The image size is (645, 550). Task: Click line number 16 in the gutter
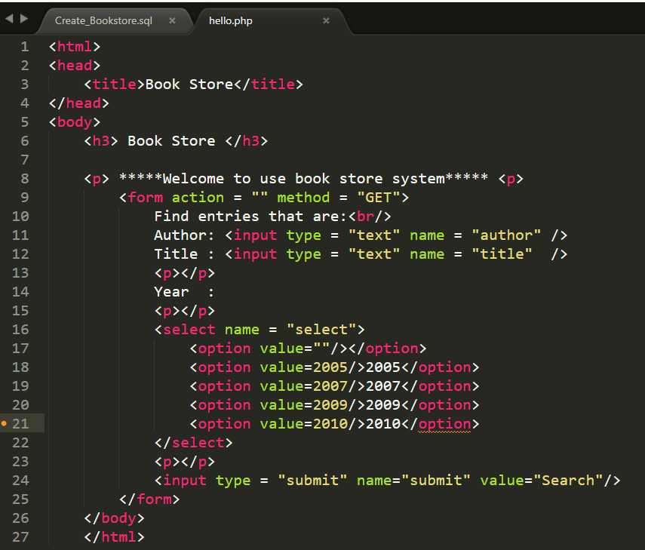(x=20, y=330)
